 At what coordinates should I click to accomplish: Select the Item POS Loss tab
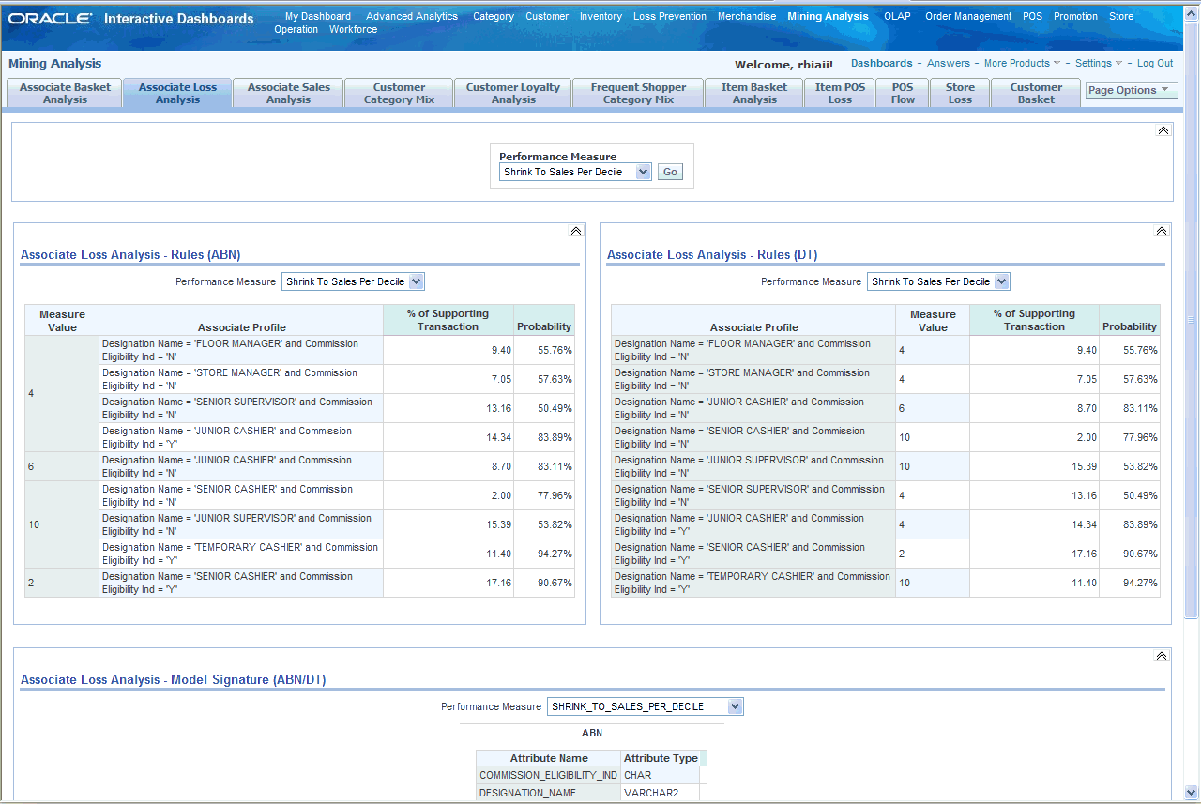840,93
